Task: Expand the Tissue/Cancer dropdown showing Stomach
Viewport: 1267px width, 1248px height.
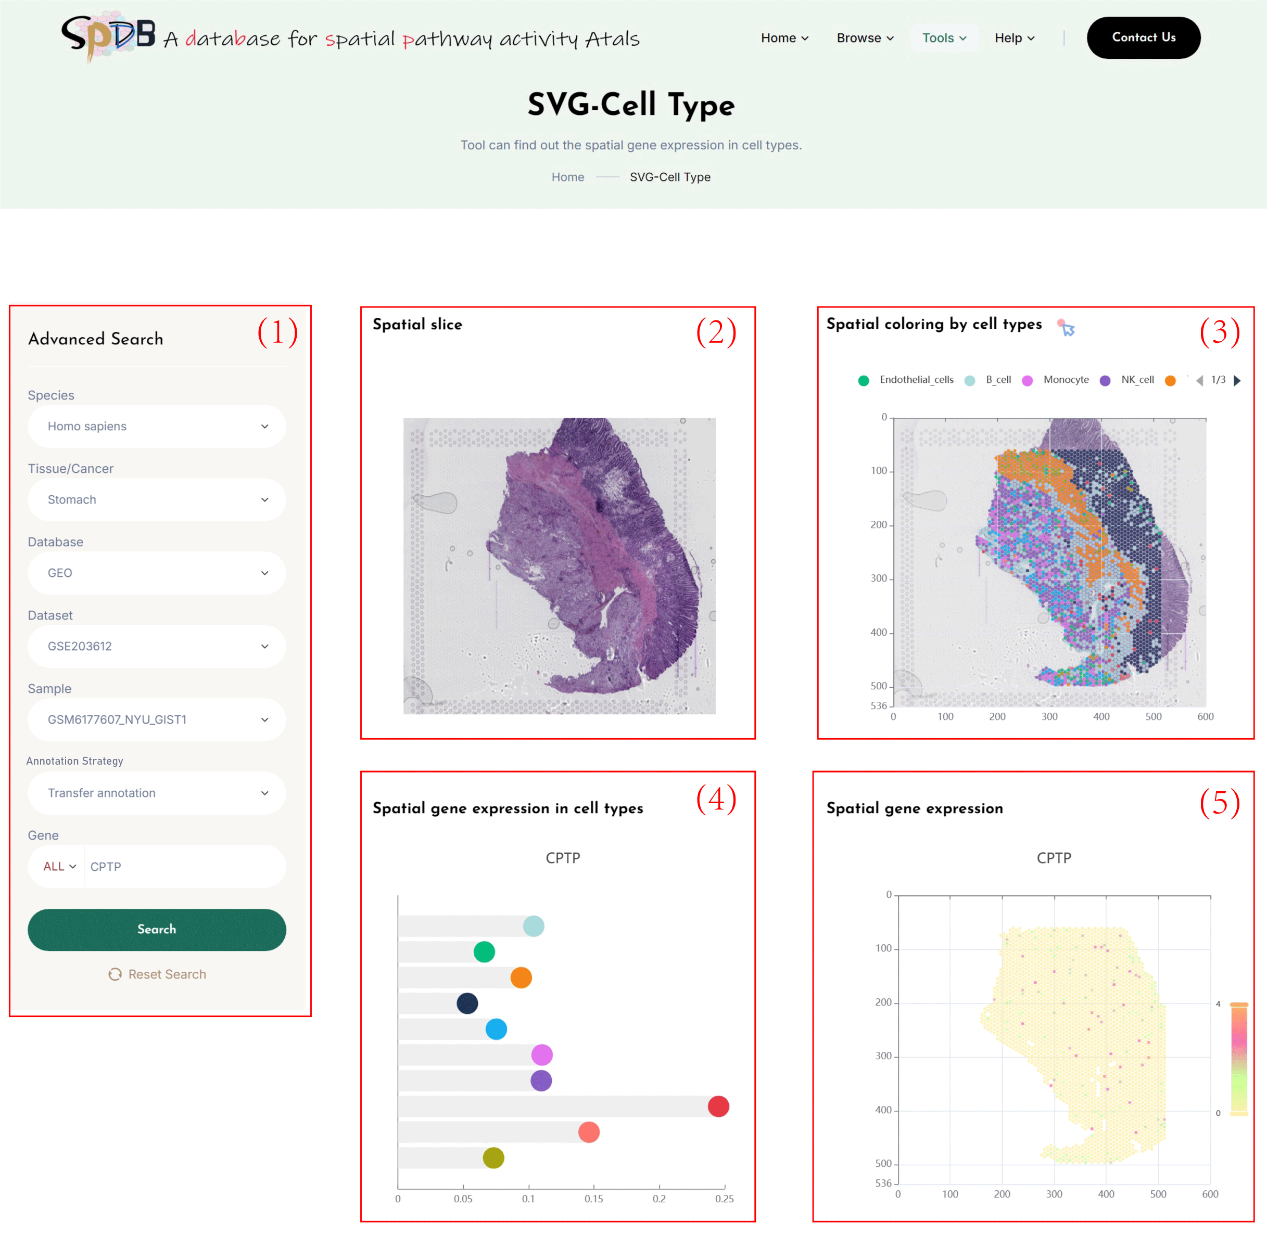Action: pos(157,499)
